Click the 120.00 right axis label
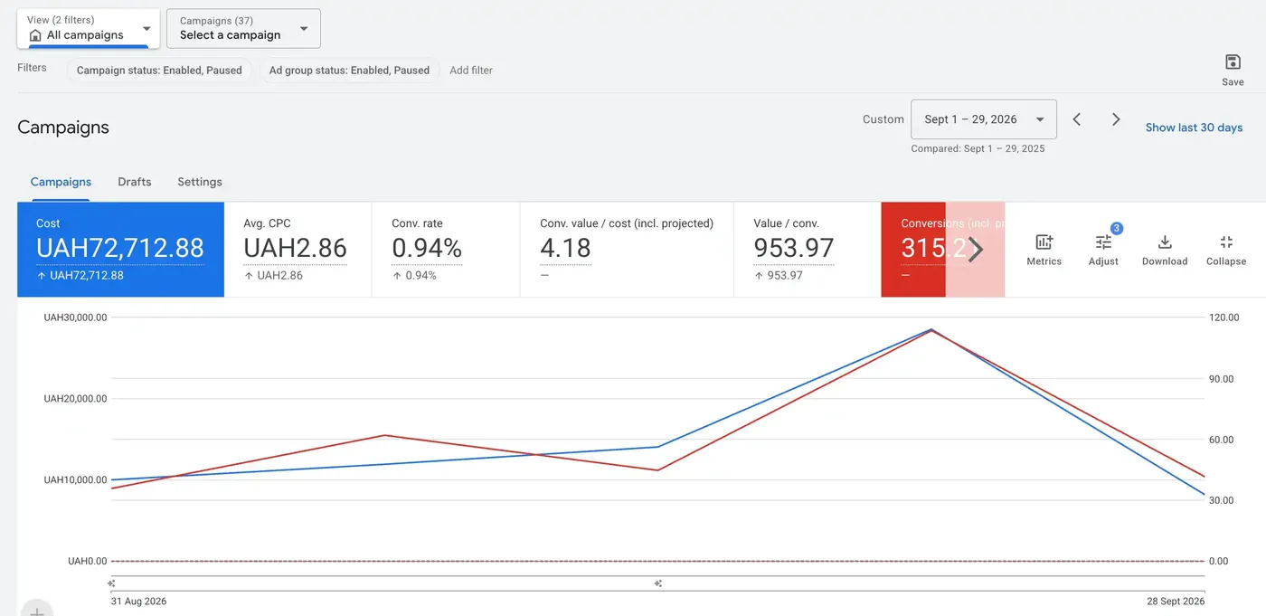Screen dimensions: 1266x616 [1224, 317]
